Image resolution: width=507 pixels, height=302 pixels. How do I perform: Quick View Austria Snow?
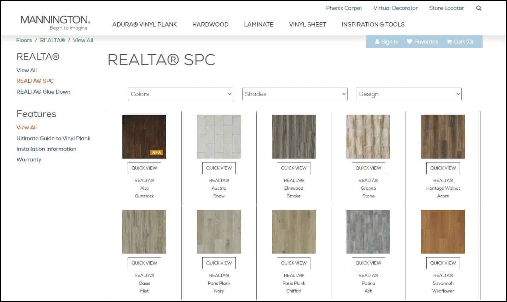[219, 168]
